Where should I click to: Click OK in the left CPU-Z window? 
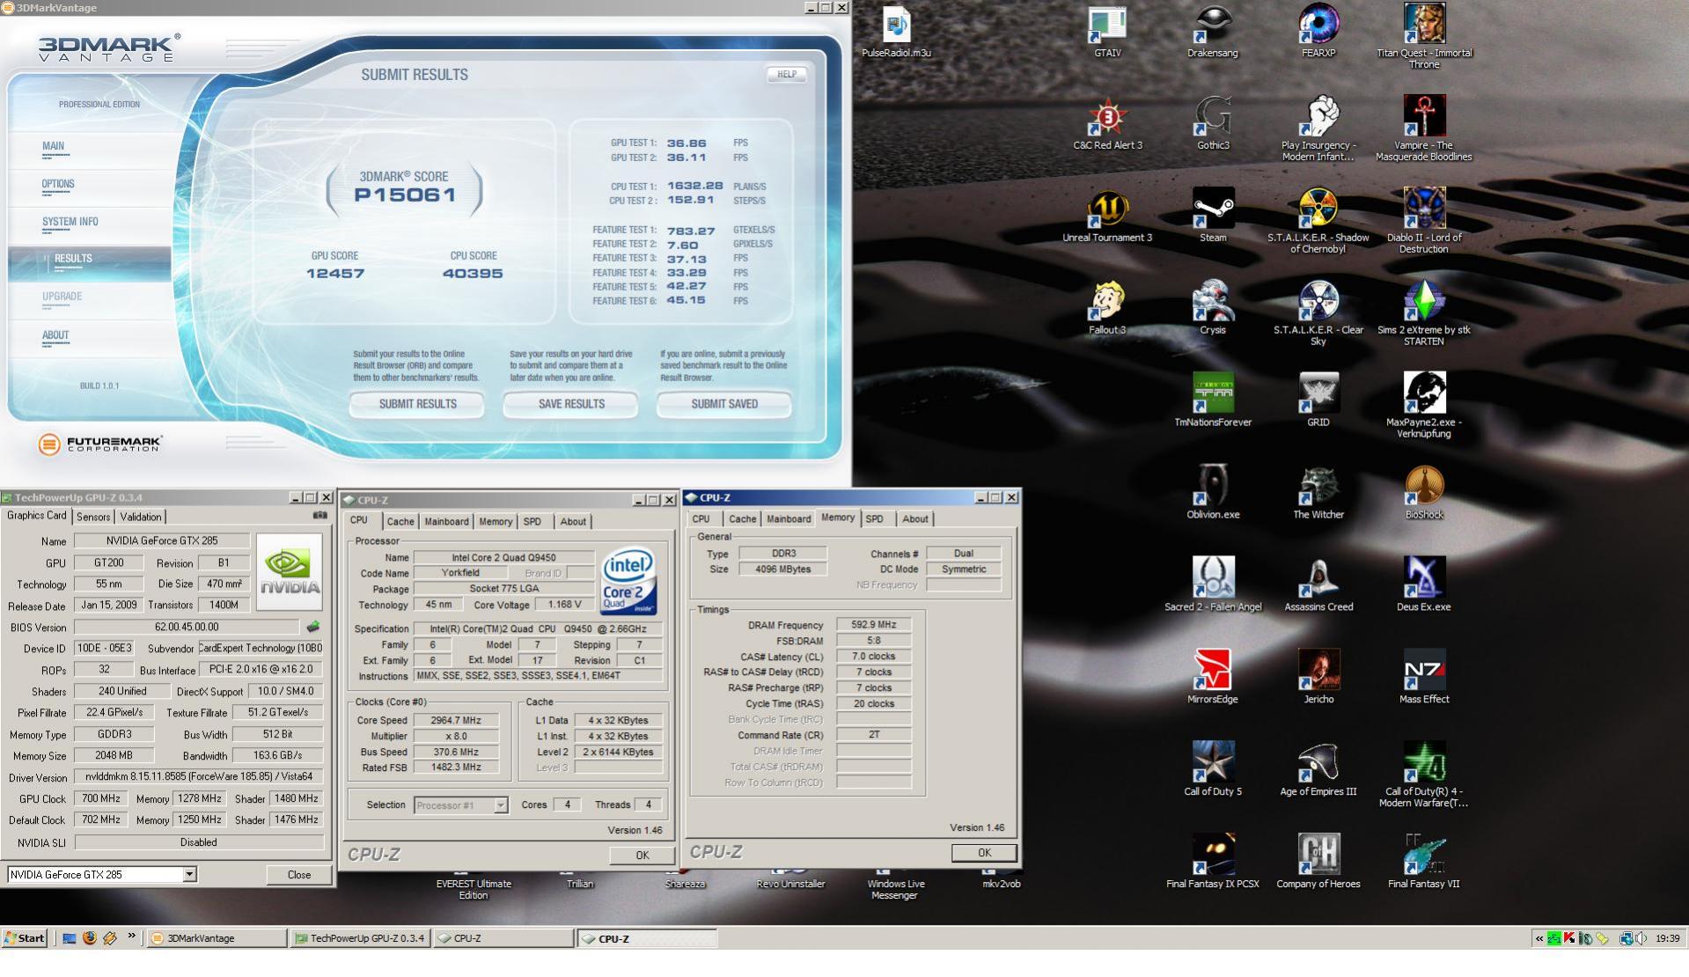pyautogui.click(x=643, y=855)
